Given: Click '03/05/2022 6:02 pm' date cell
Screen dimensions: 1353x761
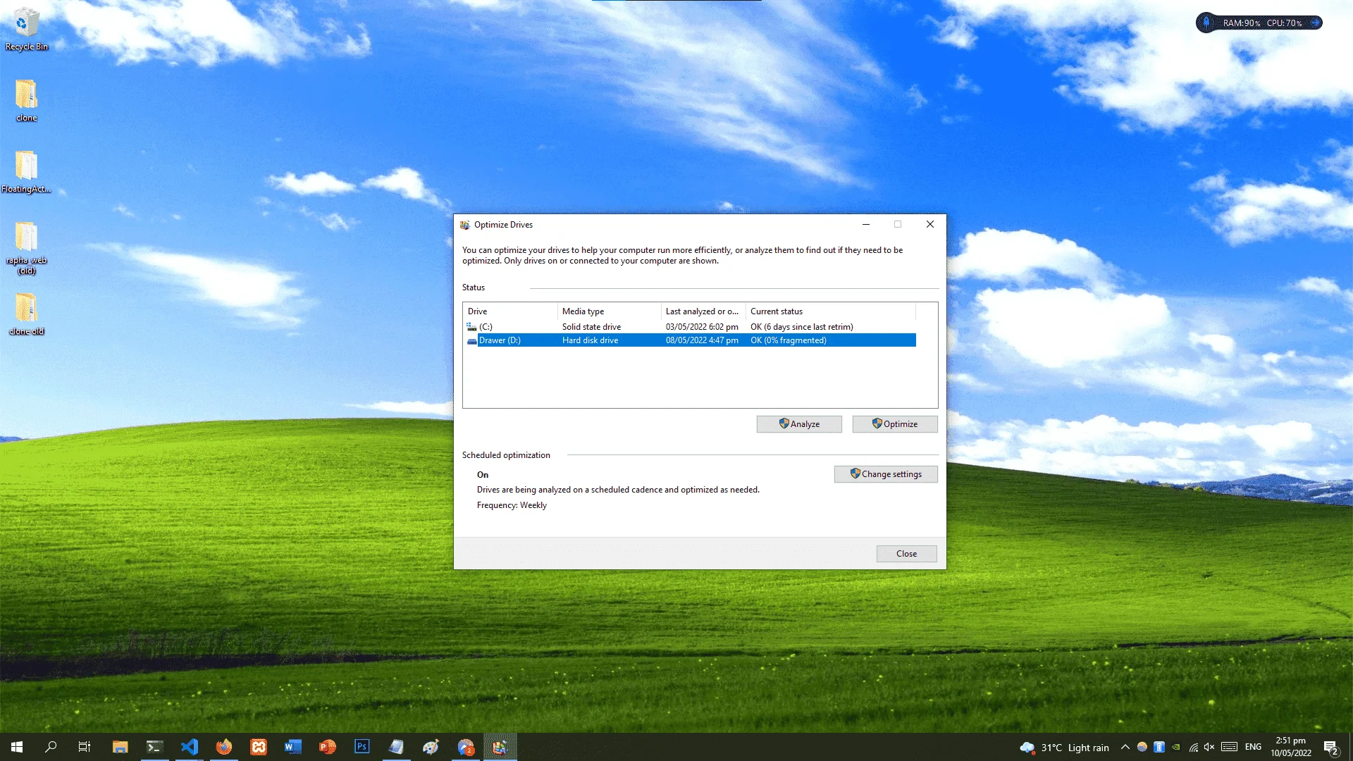Looking at the screenshot, I should 702,327.
